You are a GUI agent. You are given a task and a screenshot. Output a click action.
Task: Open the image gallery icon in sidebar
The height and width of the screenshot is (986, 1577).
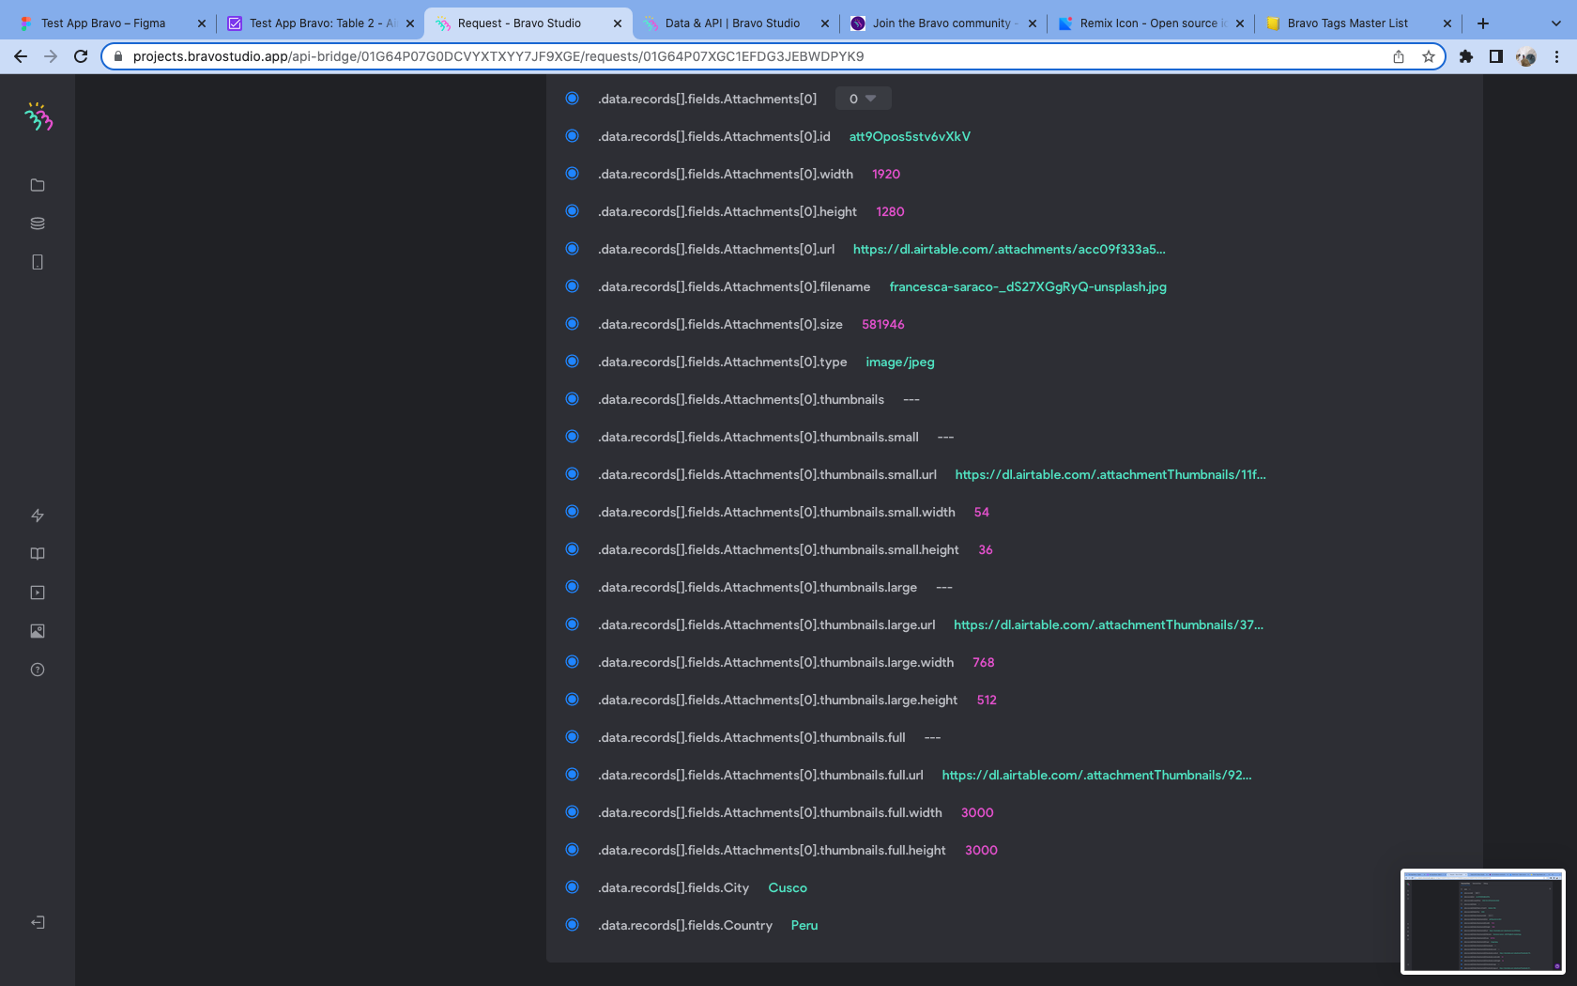point(38,631)
